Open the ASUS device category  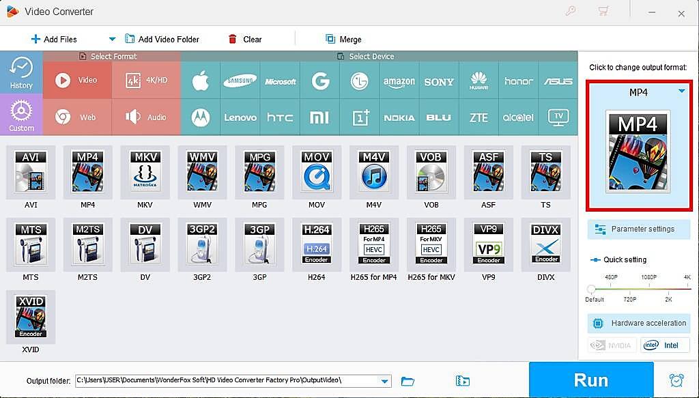pyautogui.click(x=558, y=81)
